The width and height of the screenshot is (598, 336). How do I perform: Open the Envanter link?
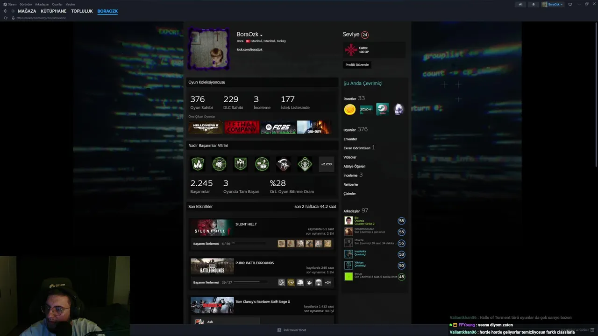click(x=350, y=139)
